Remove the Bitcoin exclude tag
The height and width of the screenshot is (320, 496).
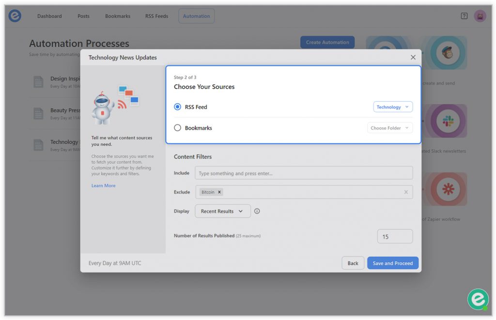[x=219, y=192]
